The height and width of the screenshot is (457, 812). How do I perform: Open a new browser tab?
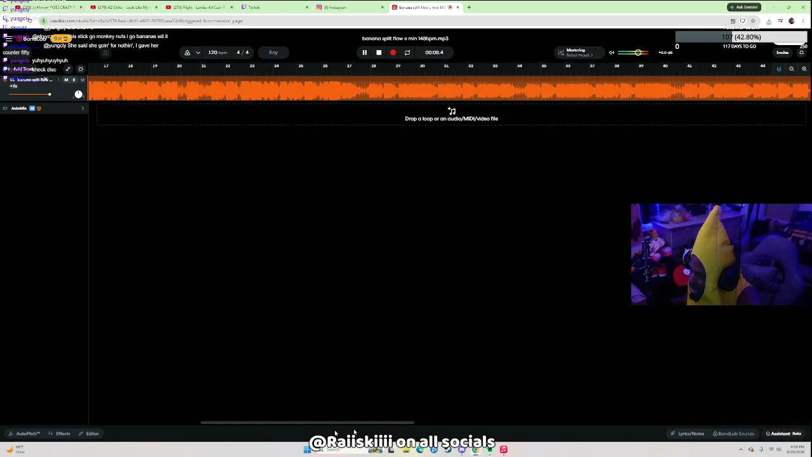click(469, 8)
